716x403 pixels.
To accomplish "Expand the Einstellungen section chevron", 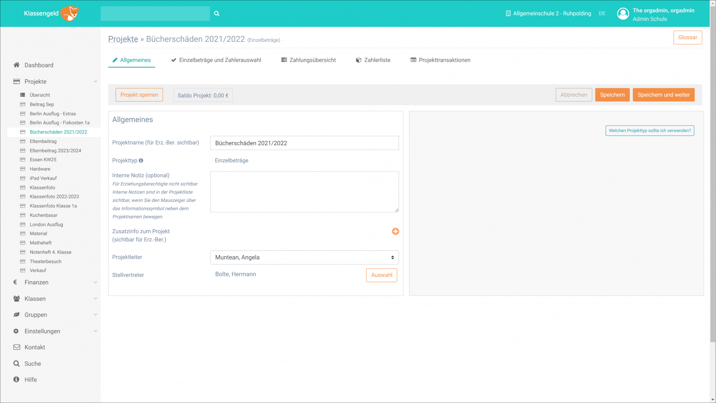I will coord(95,331).
